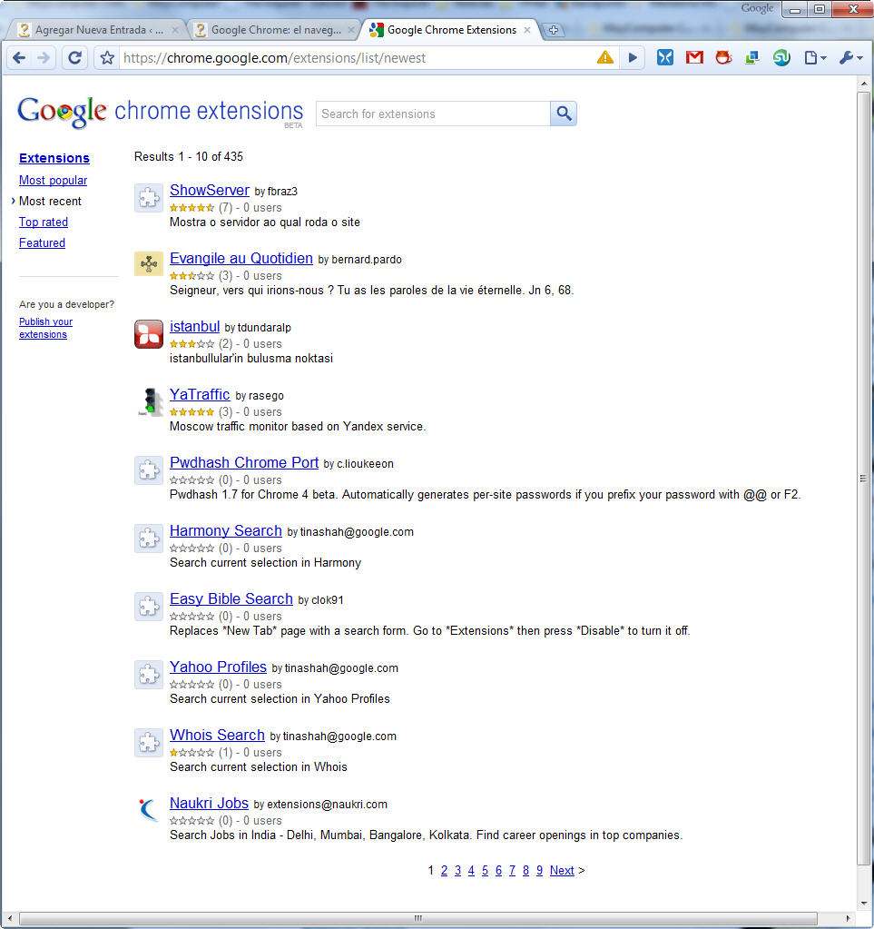Go forward with the browser forward arrow

tap(44, 58)
